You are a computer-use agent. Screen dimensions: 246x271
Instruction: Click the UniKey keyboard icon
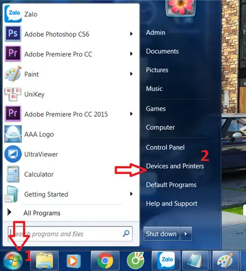click(x=13, y=94)
